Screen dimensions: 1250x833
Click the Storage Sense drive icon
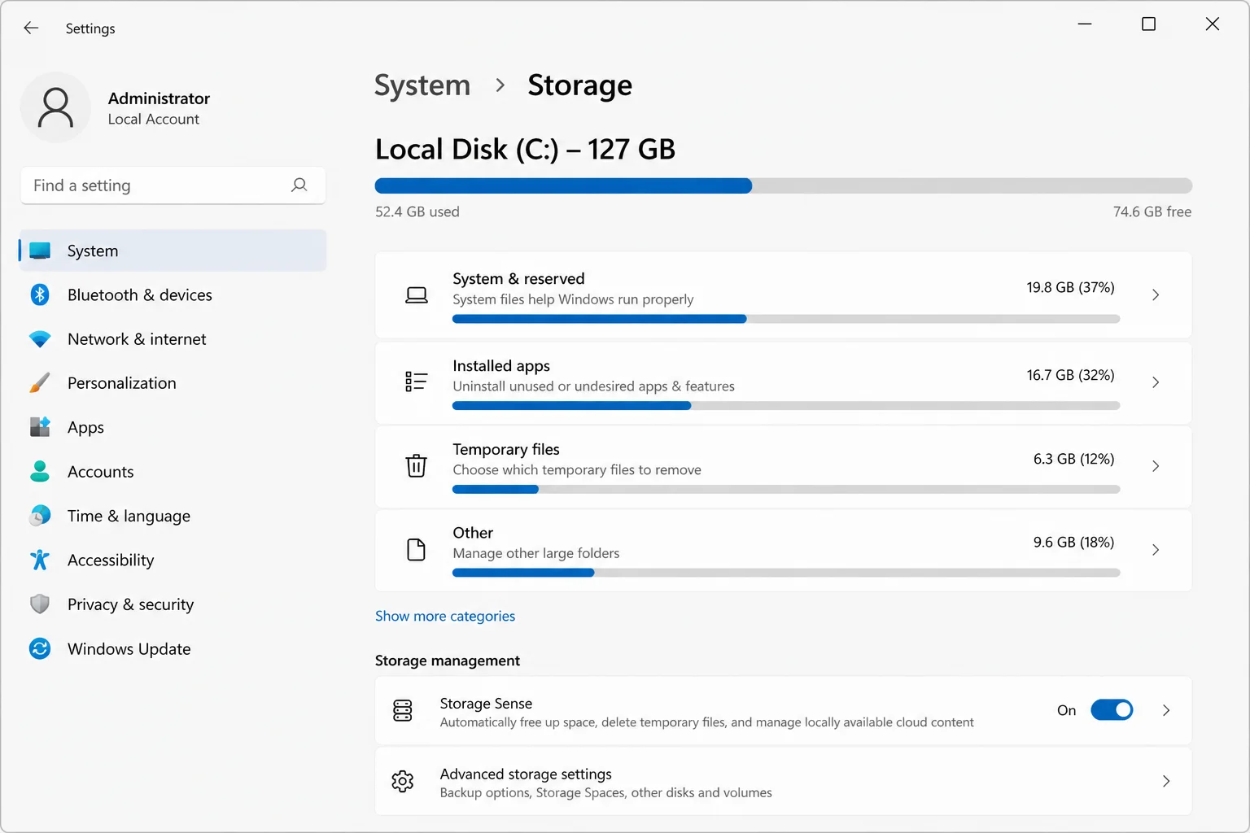(403, 711)
